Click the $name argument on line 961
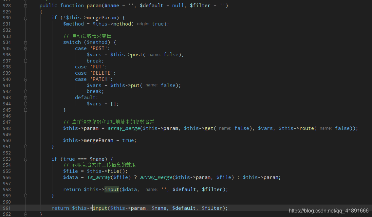 click(x=159, y=208)
